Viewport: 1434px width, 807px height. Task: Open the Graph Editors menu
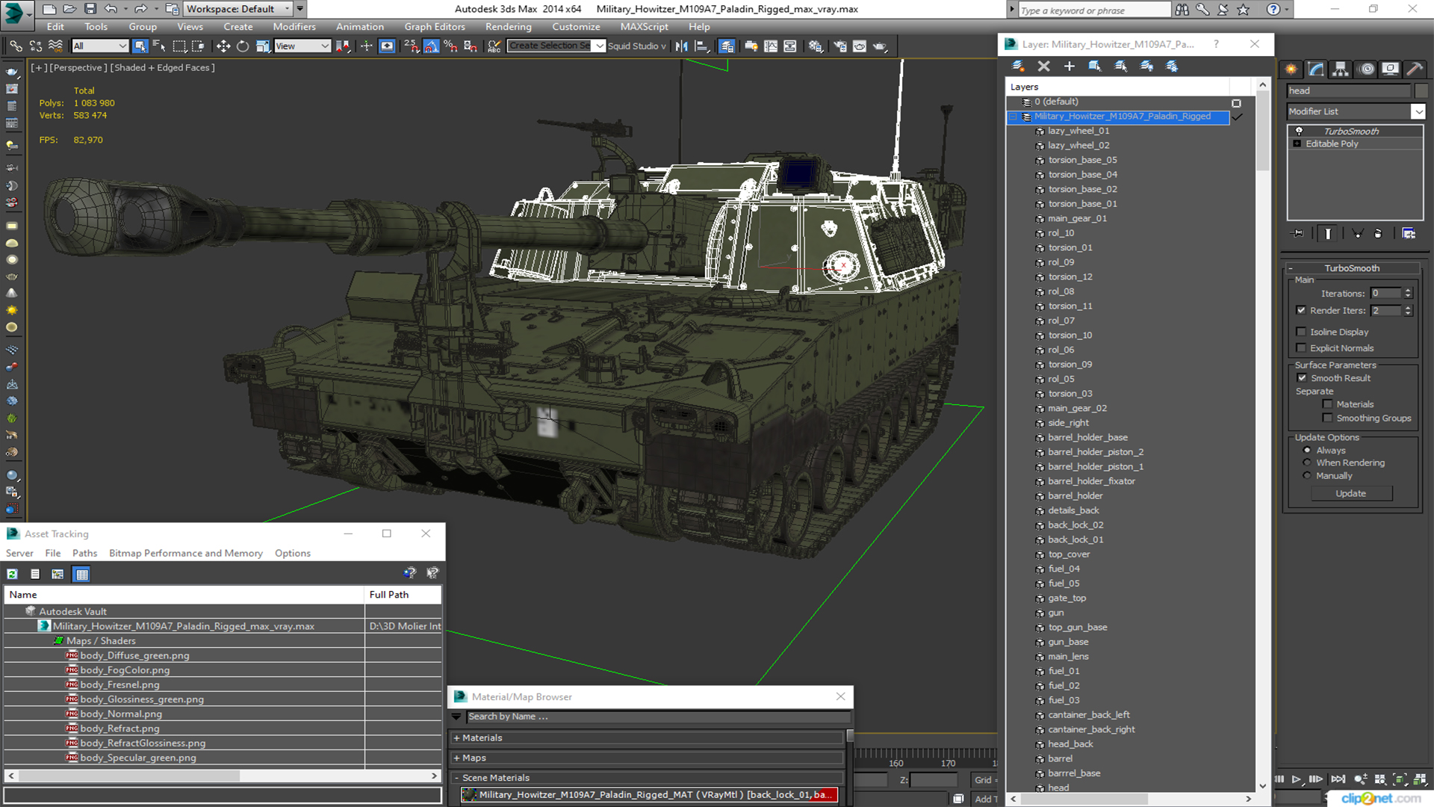tap(435, 27)
